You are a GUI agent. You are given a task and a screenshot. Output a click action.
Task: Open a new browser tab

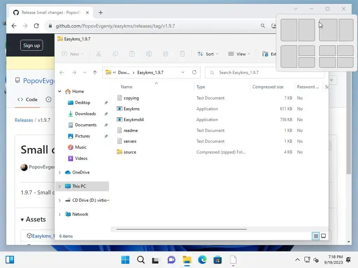point(101,13)
